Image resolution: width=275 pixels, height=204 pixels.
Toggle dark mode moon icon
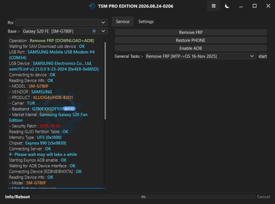[227, 6]
